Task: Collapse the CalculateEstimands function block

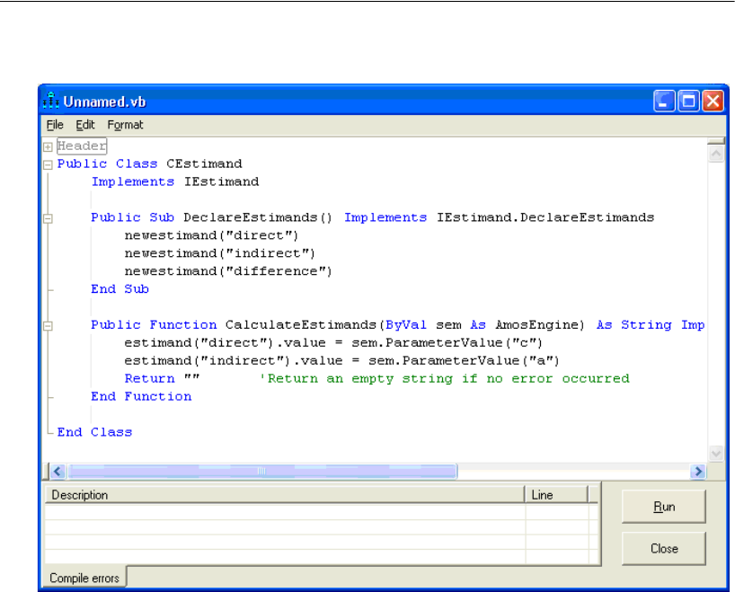Action: 48,326
